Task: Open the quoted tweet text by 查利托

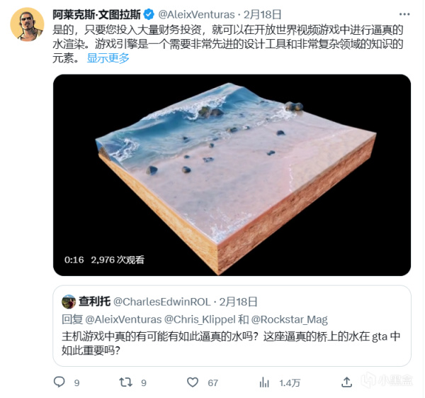Action: (x=231, y=343)
